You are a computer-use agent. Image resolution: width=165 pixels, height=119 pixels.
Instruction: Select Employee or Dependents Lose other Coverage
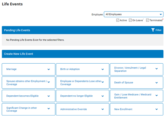click(82, 83)
